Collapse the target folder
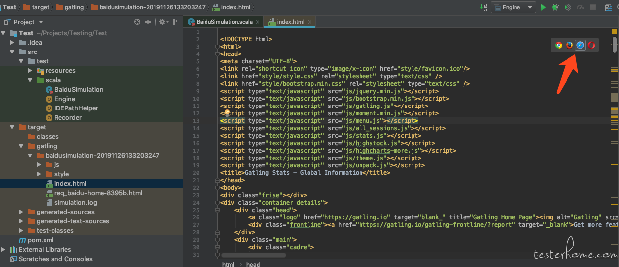This screenshot has height=267, width=619. 13,127
